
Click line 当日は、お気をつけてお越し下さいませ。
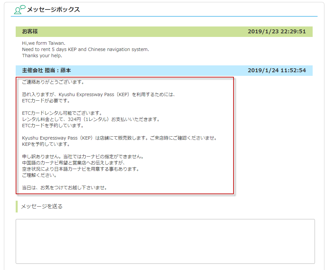coord(65,188)
